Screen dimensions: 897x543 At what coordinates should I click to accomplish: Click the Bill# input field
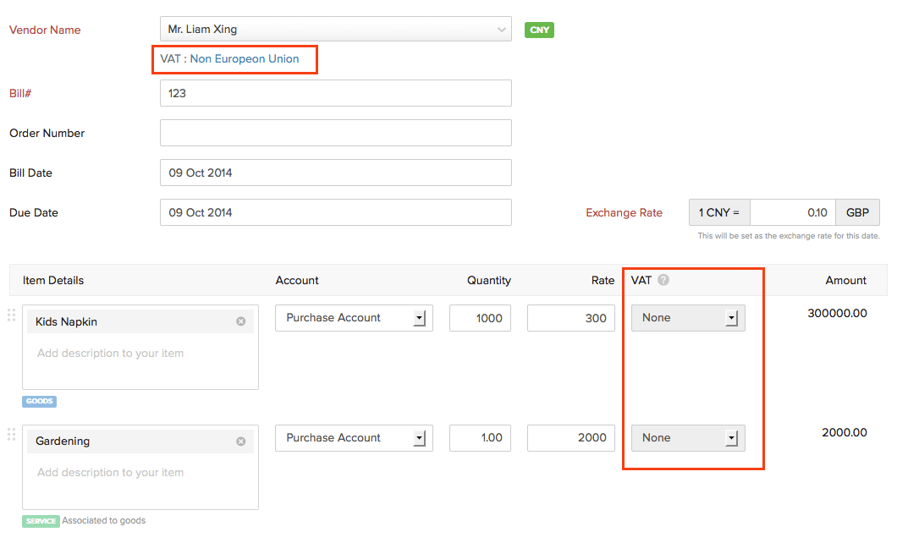(336, 93)
